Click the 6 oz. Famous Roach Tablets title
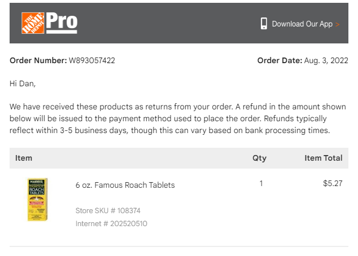The image size is (358, 256). [x=125, y=185]
